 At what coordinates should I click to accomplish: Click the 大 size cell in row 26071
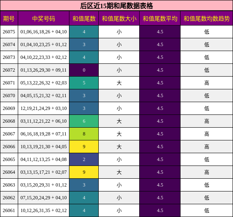(x=119, y=83)
